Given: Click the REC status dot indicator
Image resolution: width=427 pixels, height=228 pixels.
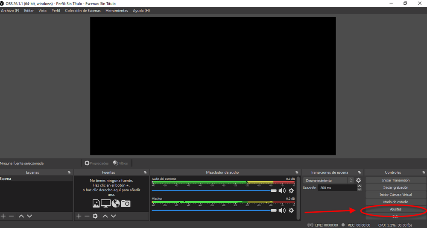Looking at the screenshot, I should [x=343, y=225].
